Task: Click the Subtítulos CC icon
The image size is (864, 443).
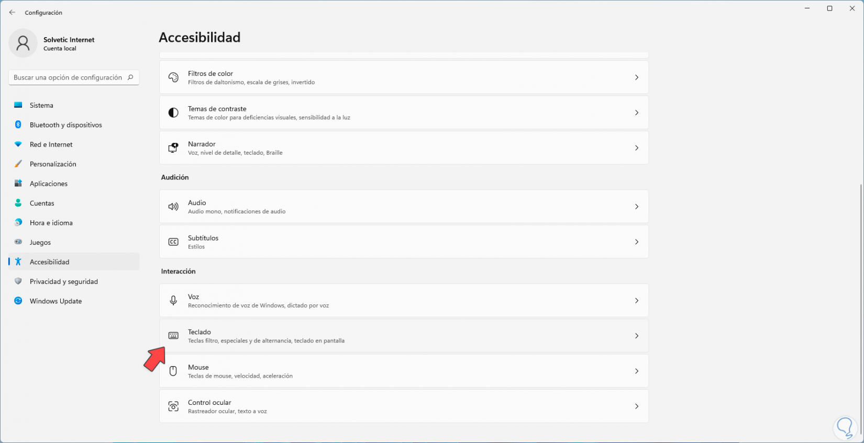Action: [x=173, y=242]
